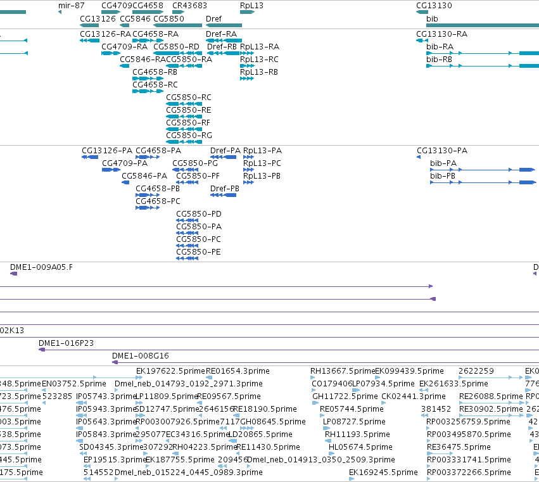Select the CG5846 gene label
This screenshot has height=482, width=539.
[x=135, y=18]
